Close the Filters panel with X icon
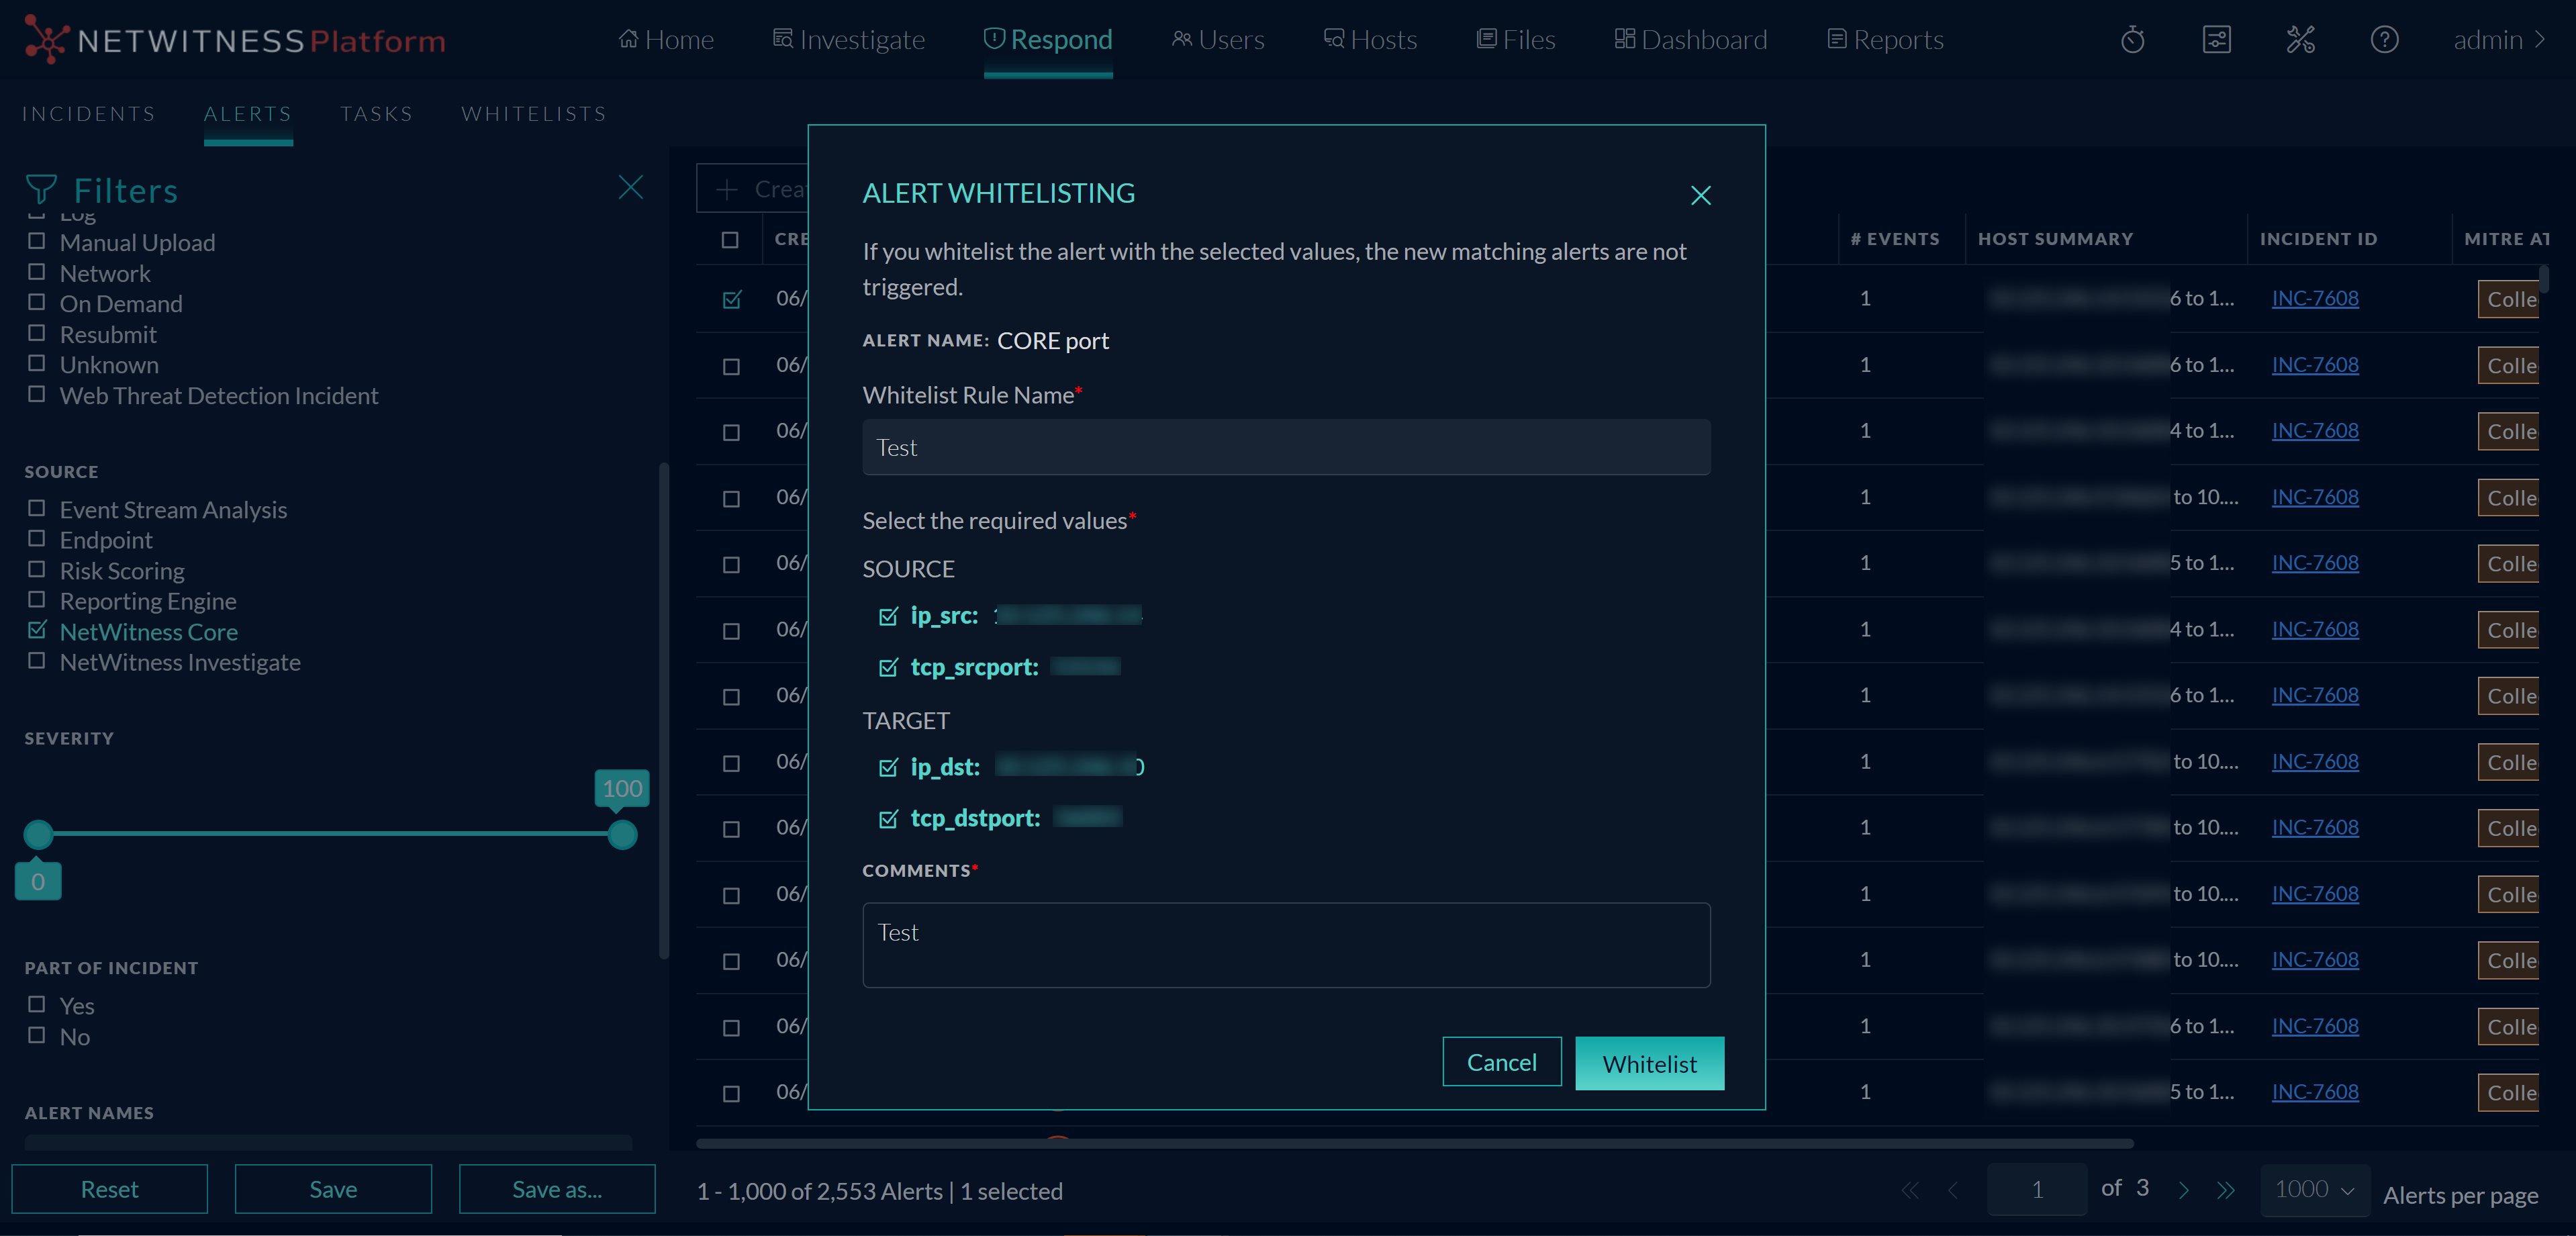The width and height of the screenshot is (2576, 1236). click(630, 187)
